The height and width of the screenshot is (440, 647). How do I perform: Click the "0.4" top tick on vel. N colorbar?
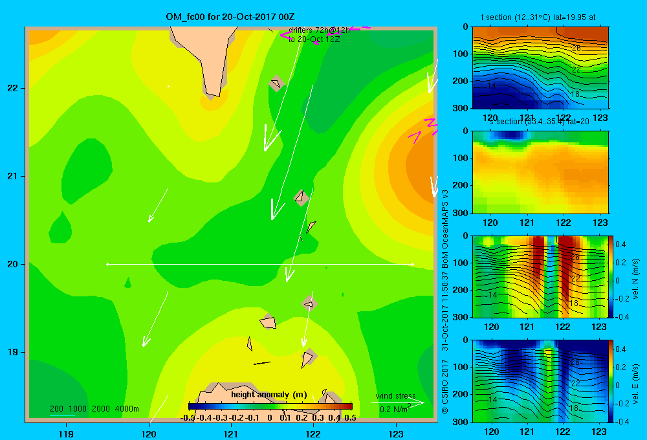(x=621, y=245)
